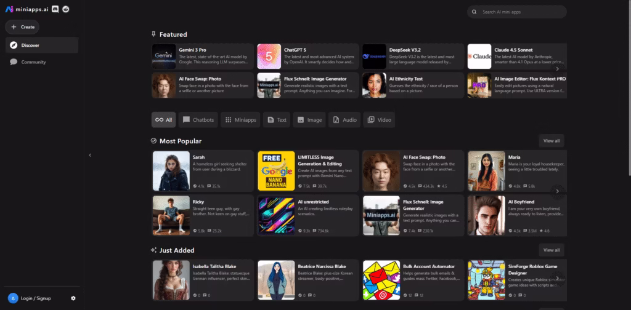The width and height of the screenshot is (631, 310).
Task: Open AI Face Swap: Photo in Featured
Action: coord(203,85)
